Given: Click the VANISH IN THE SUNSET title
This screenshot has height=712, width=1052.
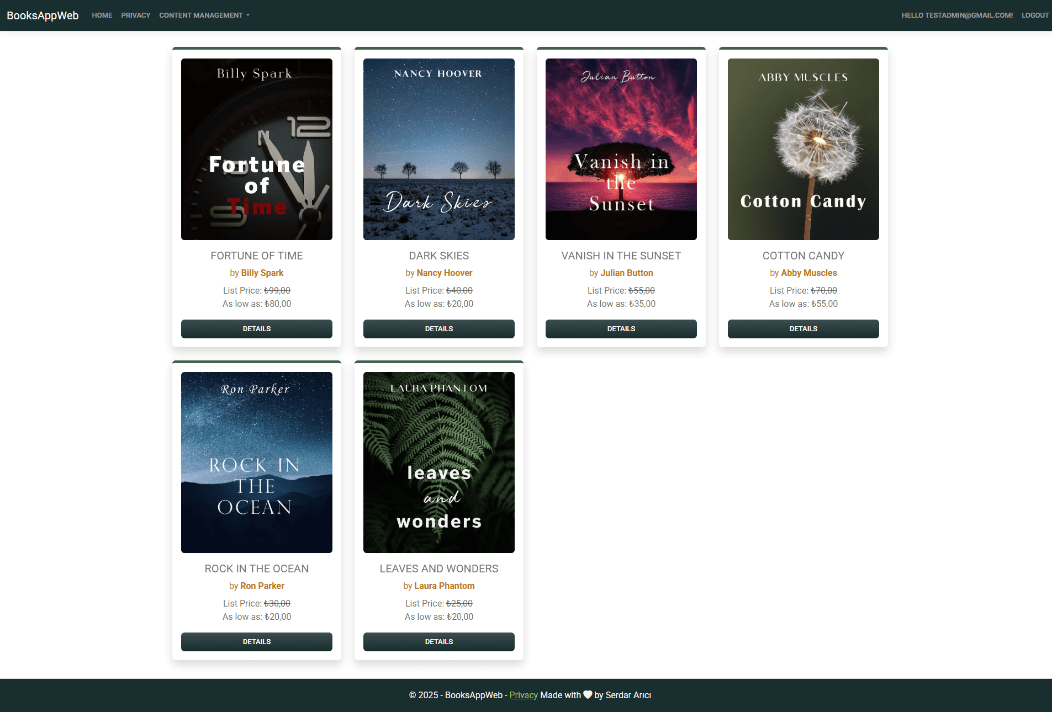Looking at the screenshot, I should pos(621,256).
